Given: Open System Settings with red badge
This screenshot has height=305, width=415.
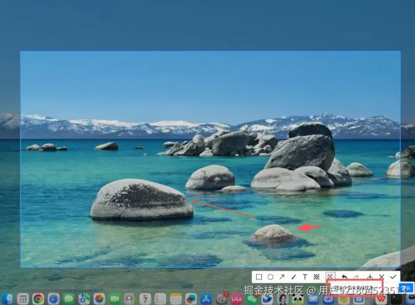Looking at the screenshot, I should tap(221, 299).
